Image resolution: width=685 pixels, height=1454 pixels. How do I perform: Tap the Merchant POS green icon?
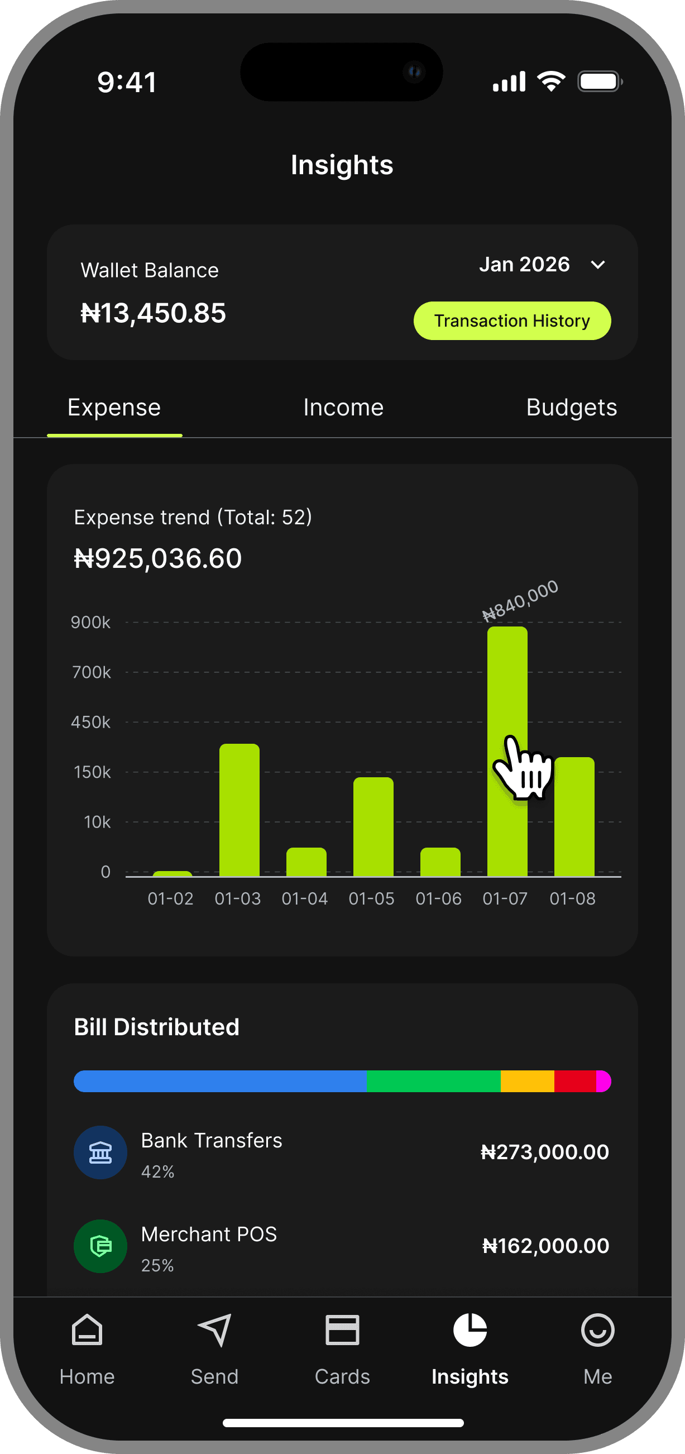100,1246
